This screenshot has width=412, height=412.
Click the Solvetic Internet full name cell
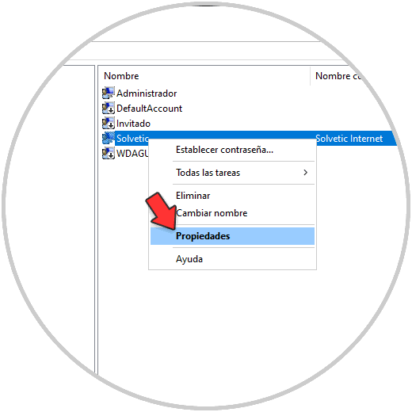(349, 139)
